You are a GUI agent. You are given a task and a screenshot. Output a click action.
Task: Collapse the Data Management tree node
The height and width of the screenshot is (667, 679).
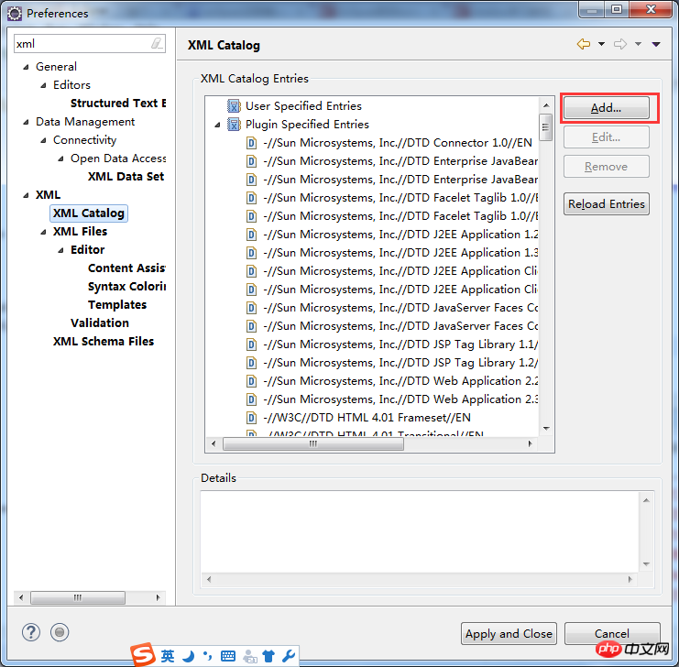[26, 122]
